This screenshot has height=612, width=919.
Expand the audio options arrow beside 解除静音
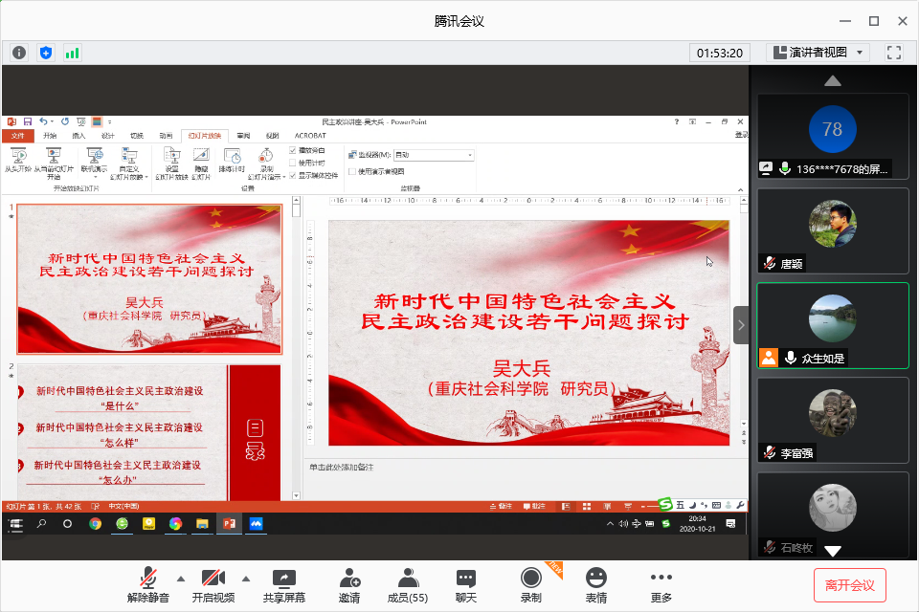pyautogui.click(x=181, y=579)
